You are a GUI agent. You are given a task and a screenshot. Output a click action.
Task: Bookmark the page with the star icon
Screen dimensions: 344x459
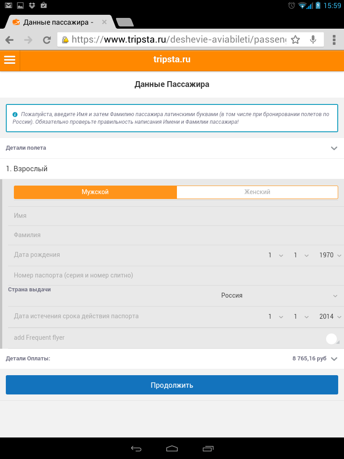296,39
